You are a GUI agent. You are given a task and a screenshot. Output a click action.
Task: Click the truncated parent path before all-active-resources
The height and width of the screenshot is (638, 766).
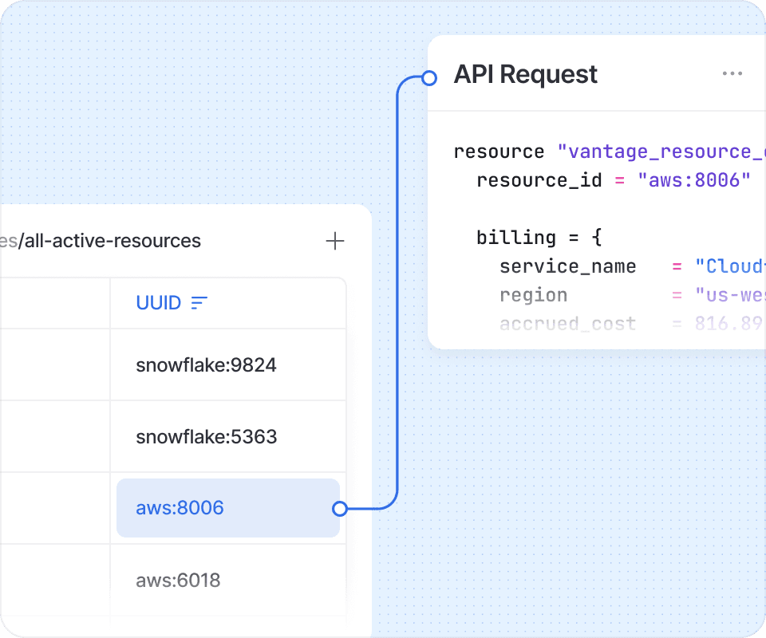pyautogui.click(x=8, y=241)
